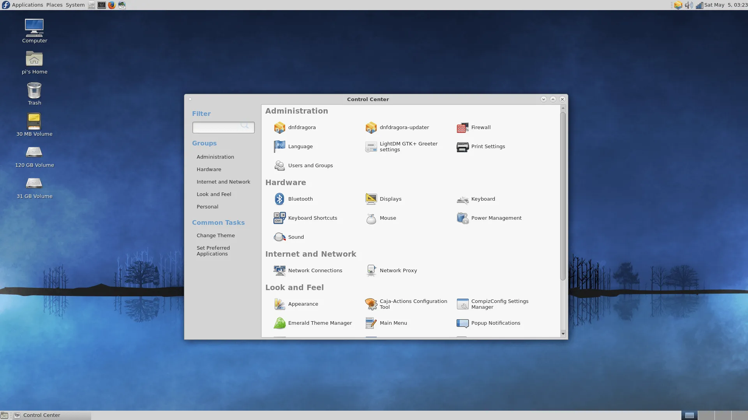
Task: Click the Change Theme common task
Action: 215,236
